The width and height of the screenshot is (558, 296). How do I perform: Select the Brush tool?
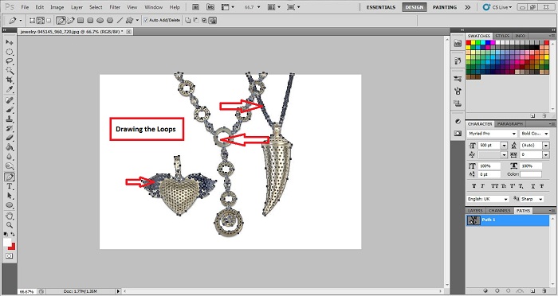pyautogui.click(x=10, y=110)
